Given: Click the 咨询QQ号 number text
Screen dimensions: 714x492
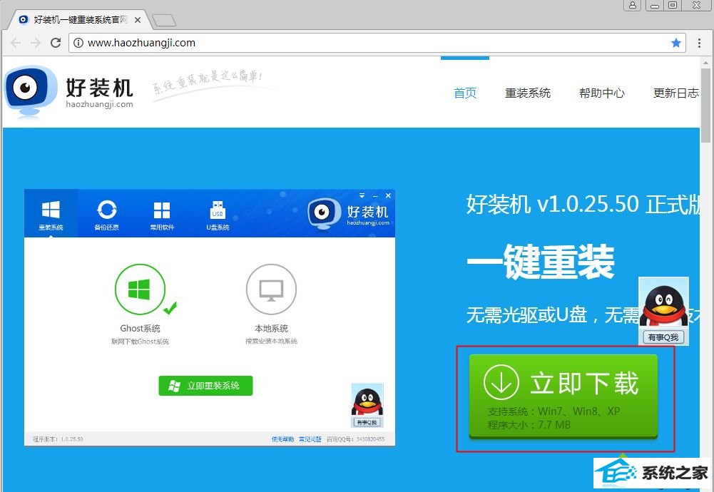Looking at the screenshot, I should (356, 439).
